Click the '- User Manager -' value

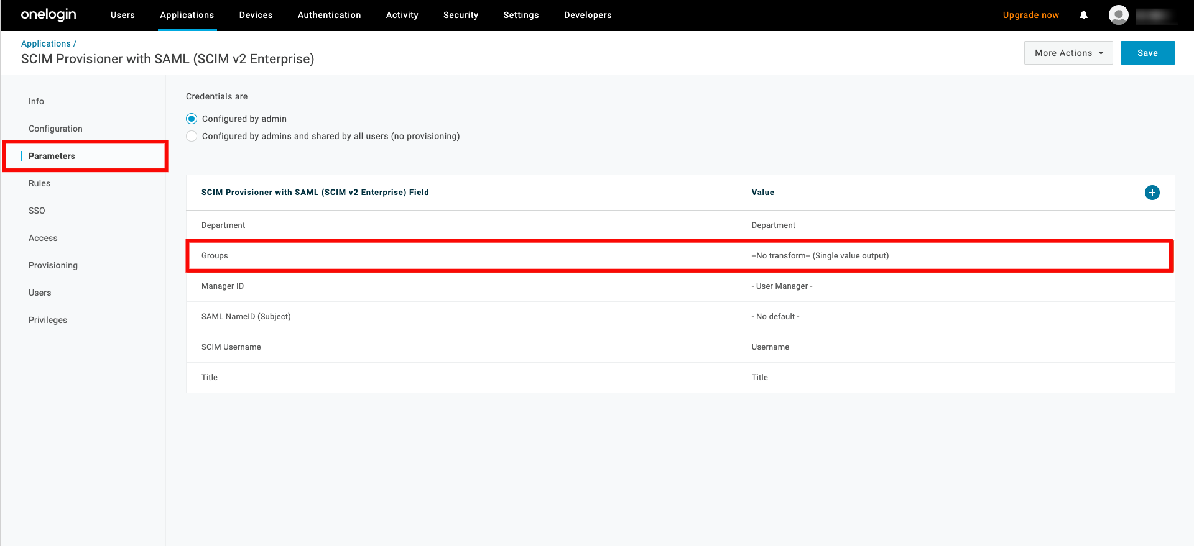(x=782, y=286)
